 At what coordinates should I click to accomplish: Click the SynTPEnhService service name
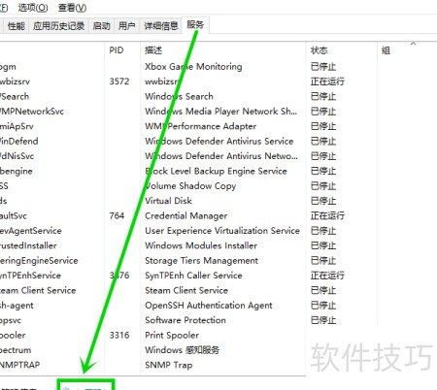[x=30, y=276]
